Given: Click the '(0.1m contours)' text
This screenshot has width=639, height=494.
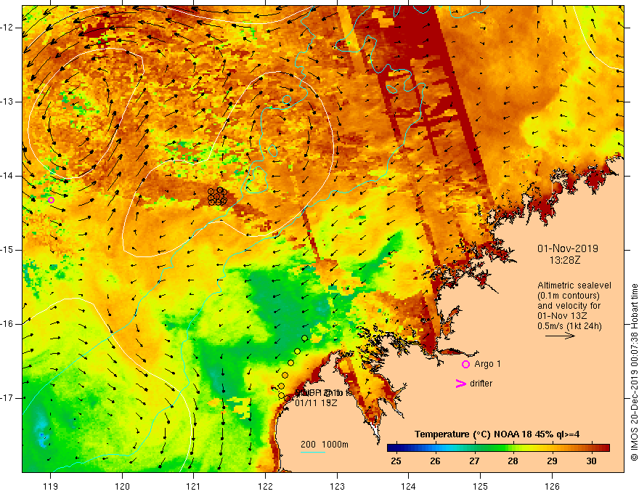Looking at the screenshot, I should pyautogui.click(x=569, y=296).
